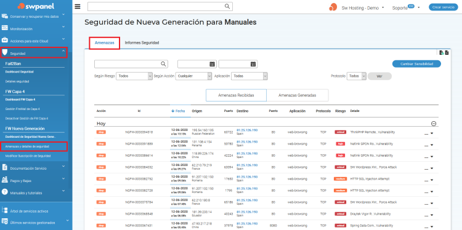Open Modificar Suscripción de Seguridad
The width and height of the screenshot is (462, 230).
28,156
